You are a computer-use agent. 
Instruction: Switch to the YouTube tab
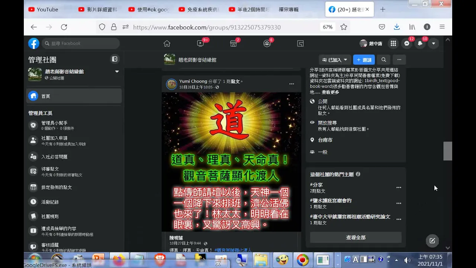(48, 9)
